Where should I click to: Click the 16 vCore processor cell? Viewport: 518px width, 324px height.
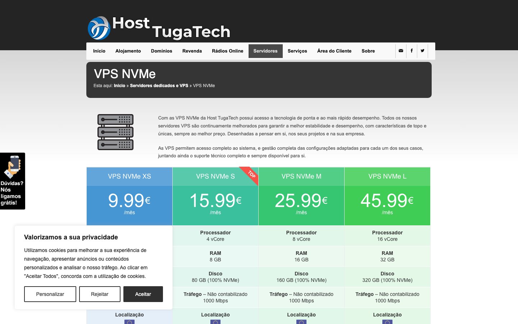point(387,236)
